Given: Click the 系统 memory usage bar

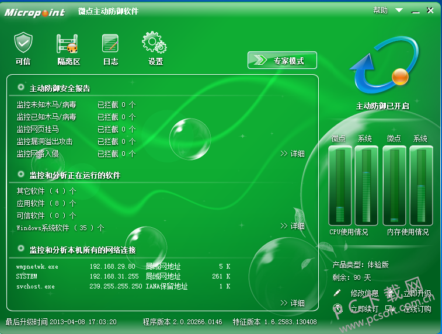Looking at the screenshot, I should 421,186.
